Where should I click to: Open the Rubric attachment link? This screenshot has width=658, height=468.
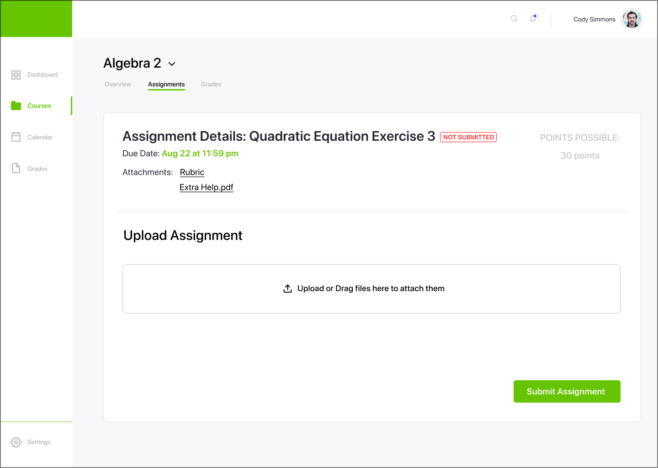point(192,172)
